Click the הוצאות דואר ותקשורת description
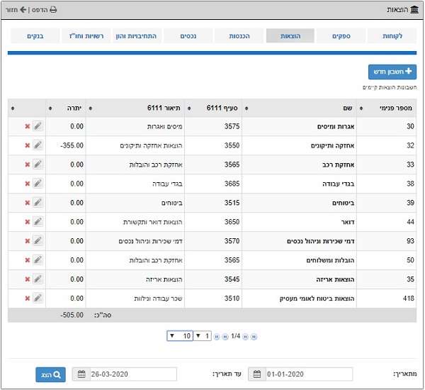 [x=152, y=222]
